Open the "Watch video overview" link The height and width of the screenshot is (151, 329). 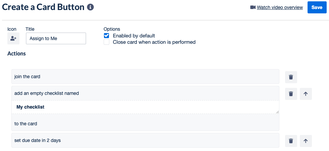pos(280,7)
